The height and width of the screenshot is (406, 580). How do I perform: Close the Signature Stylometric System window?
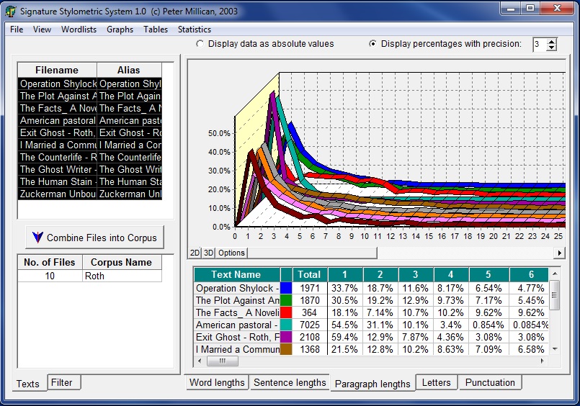pos(558,8)
